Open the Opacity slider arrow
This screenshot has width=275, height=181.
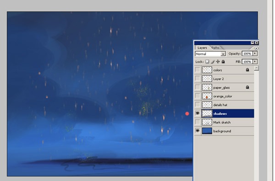[x=255, y=53]
